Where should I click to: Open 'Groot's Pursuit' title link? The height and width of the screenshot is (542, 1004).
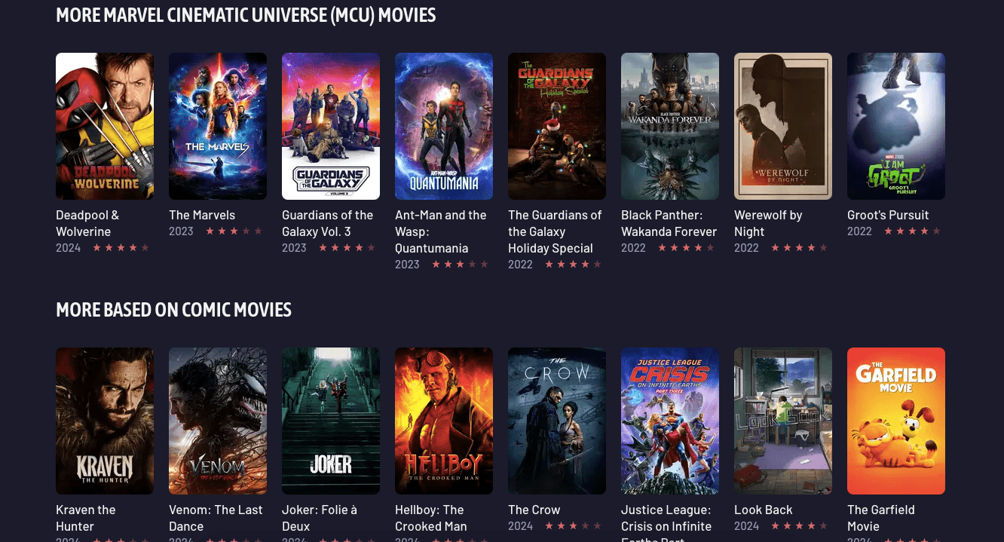click(888, 215)
